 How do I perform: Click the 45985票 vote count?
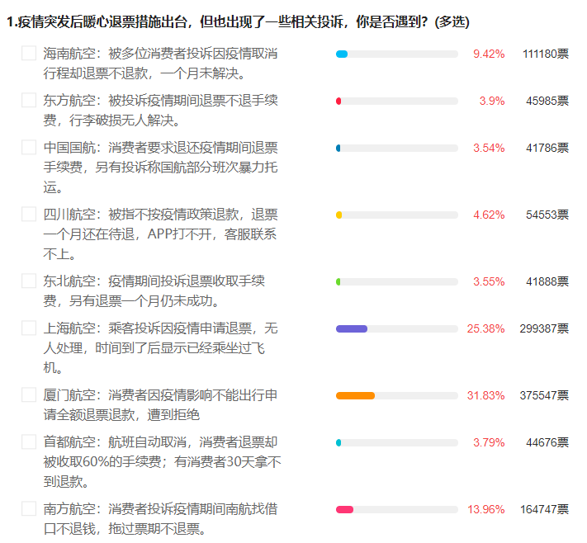[547, 101]
